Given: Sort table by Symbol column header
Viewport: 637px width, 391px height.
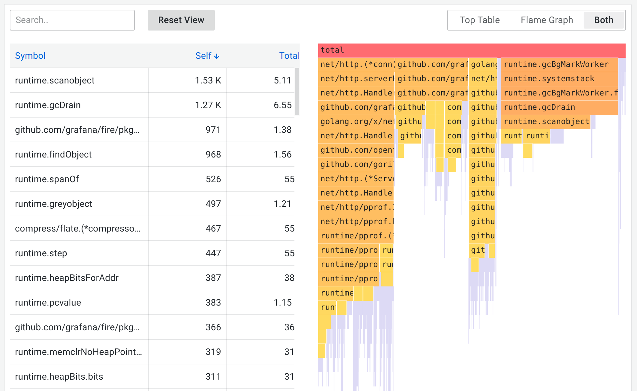Looking at the screenshot, I should [x=30, y=56].
